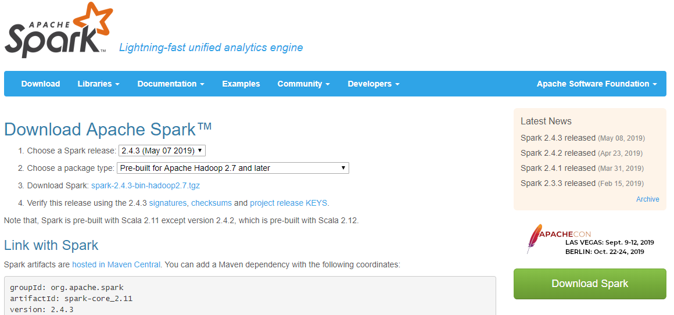Open the package type dropdown
The image size is (674, 315).
tap(233, 168)
